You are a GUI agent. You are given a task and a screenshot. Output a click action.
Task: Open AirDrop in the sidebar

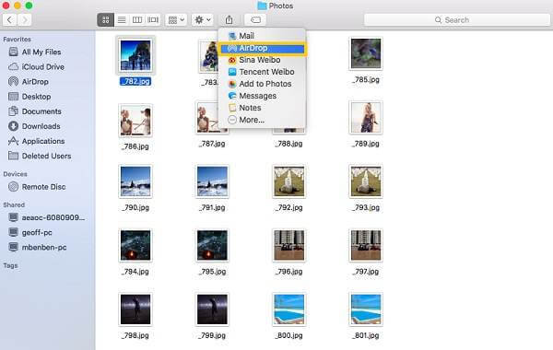tap(29, 81)
